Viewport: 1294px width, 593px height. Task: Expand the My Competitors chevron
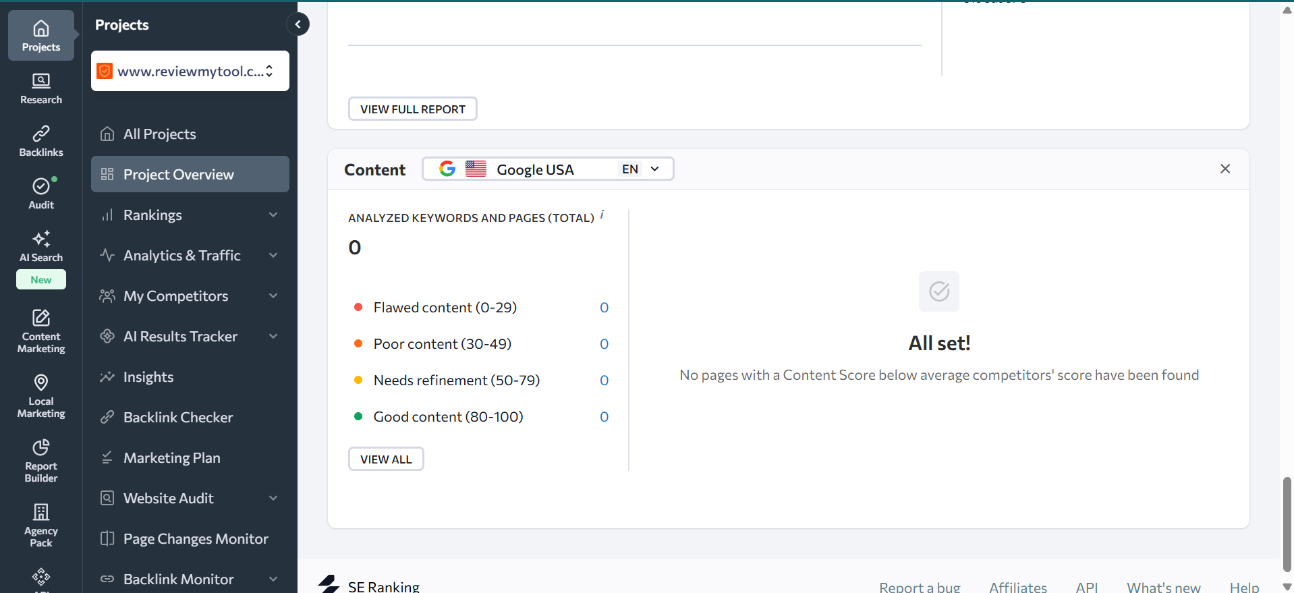(x=273, y=295)
